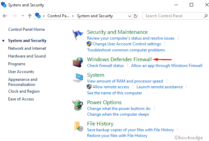Go up one level with Up arrow
The image size is (209, 141).
[x=30, y=16]
